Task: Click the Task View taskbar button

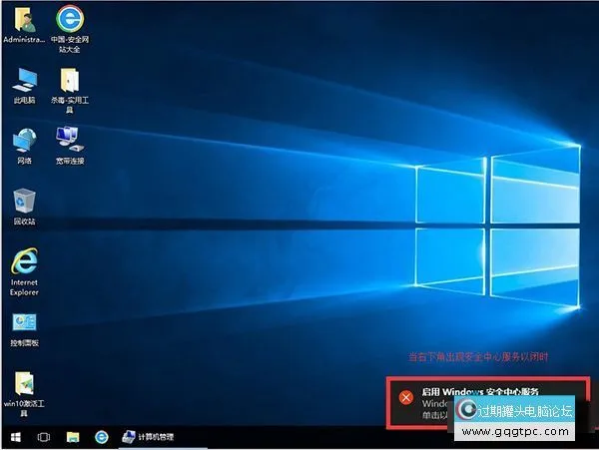Action: tap(44, 437)
